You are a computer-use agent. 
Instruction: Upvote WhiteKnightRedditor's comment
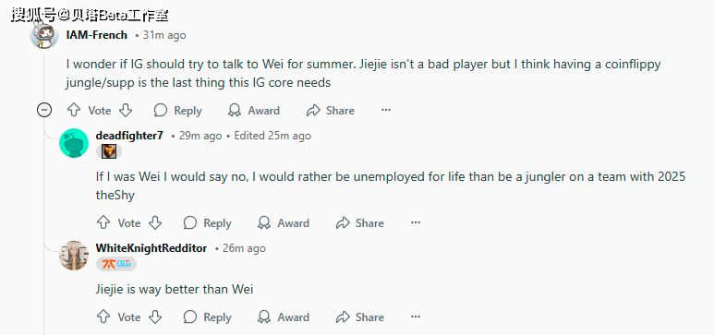(x=103, y=317)
